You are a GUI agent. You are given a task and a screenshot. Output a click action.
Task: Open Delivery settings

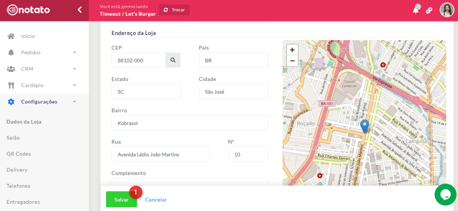[17, 170]
